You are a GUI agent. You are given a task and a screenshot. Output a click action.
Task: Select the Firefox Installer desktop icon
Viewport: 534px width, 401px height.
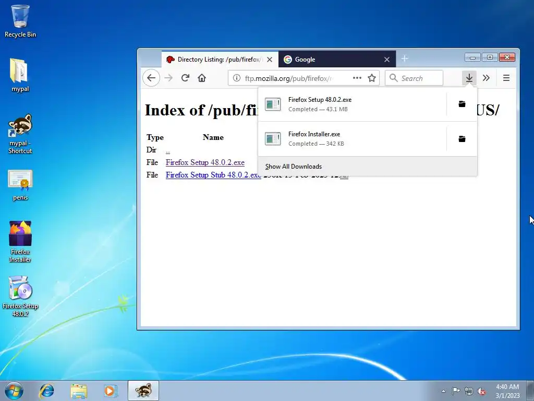20,241
